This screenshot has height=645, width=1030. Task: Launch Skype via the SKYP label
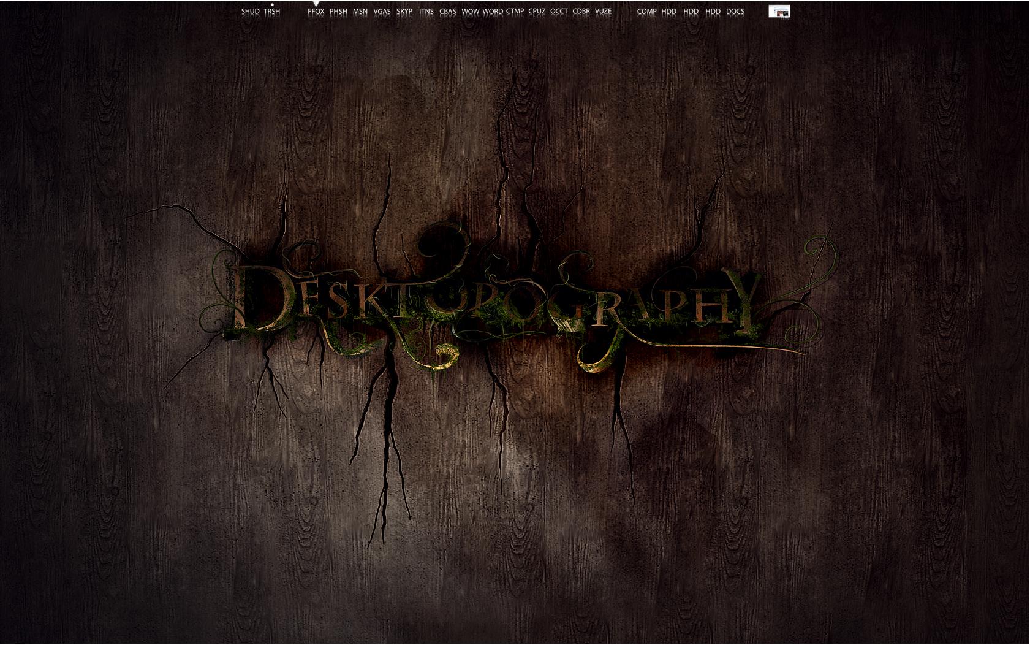pos(404,12)
